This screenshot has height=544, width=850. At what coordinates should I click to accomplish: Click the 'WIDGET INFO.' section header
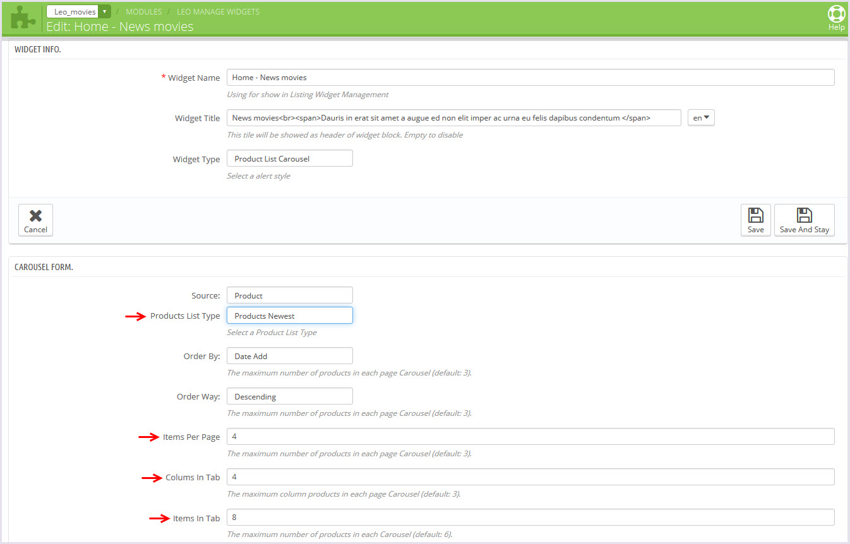[38, 49]
